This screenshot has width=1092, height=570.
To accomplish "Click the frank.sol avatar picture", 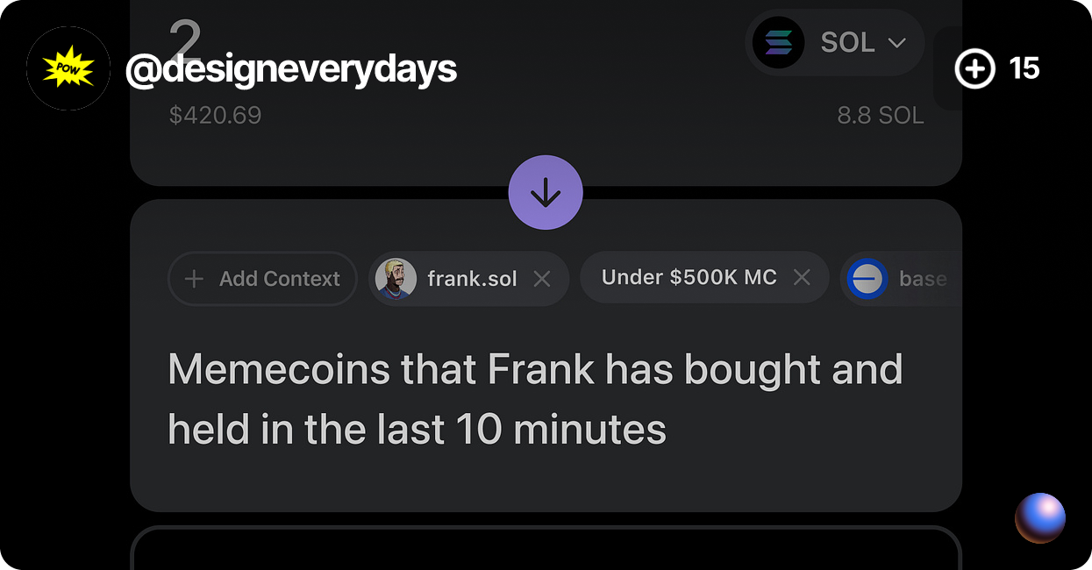I will click(x=396, y=279).
